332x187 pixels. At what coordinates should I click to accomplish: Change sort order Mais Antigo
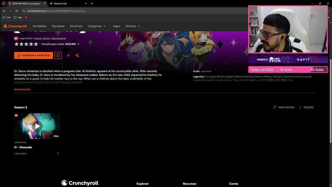pos(284,107)
